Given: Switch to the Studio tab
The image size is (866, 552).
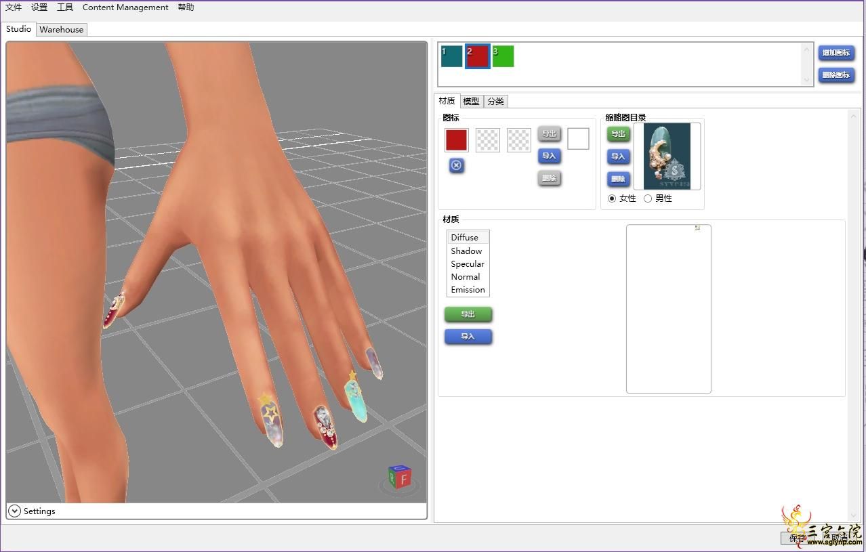Looking at the screenshot, I should (x=19, y=29).
